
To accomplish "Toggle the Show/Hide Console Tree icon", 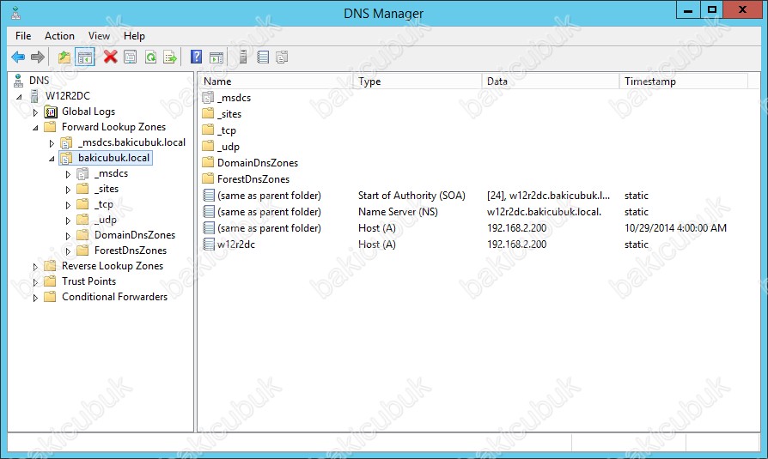I will tap(85, 57).
